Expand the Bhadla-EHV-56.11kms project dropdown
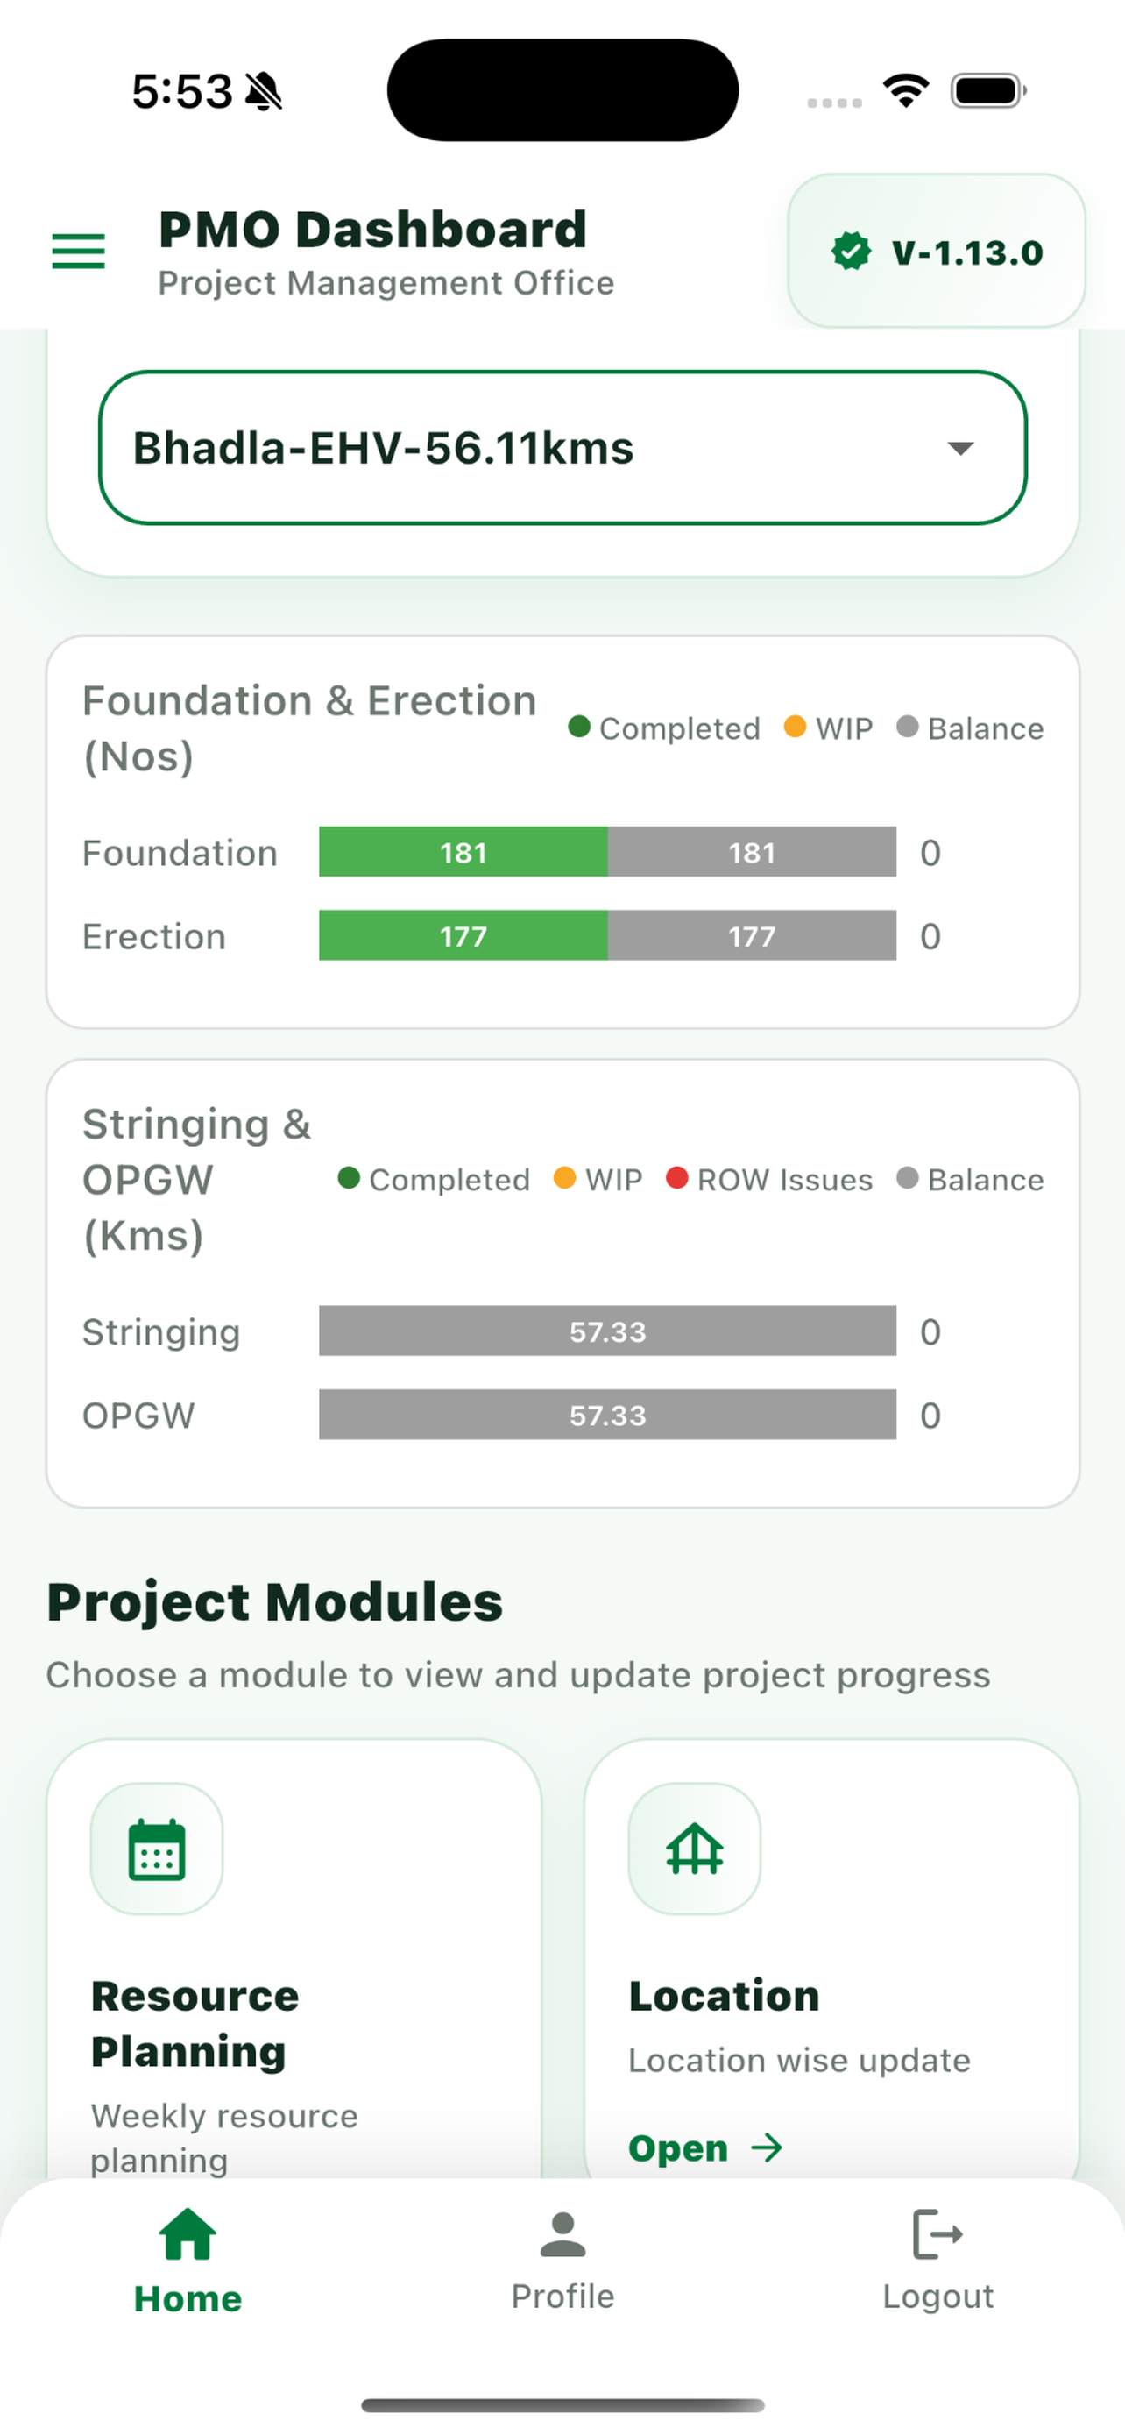The height and width of the screenshot is (2435, 1125). [x=563, y=448]
